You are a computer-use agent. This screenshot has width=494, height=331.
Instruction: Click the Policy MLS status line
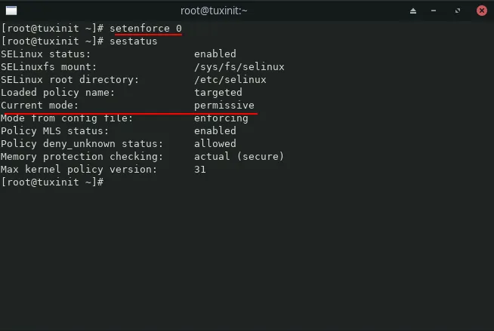118,130
